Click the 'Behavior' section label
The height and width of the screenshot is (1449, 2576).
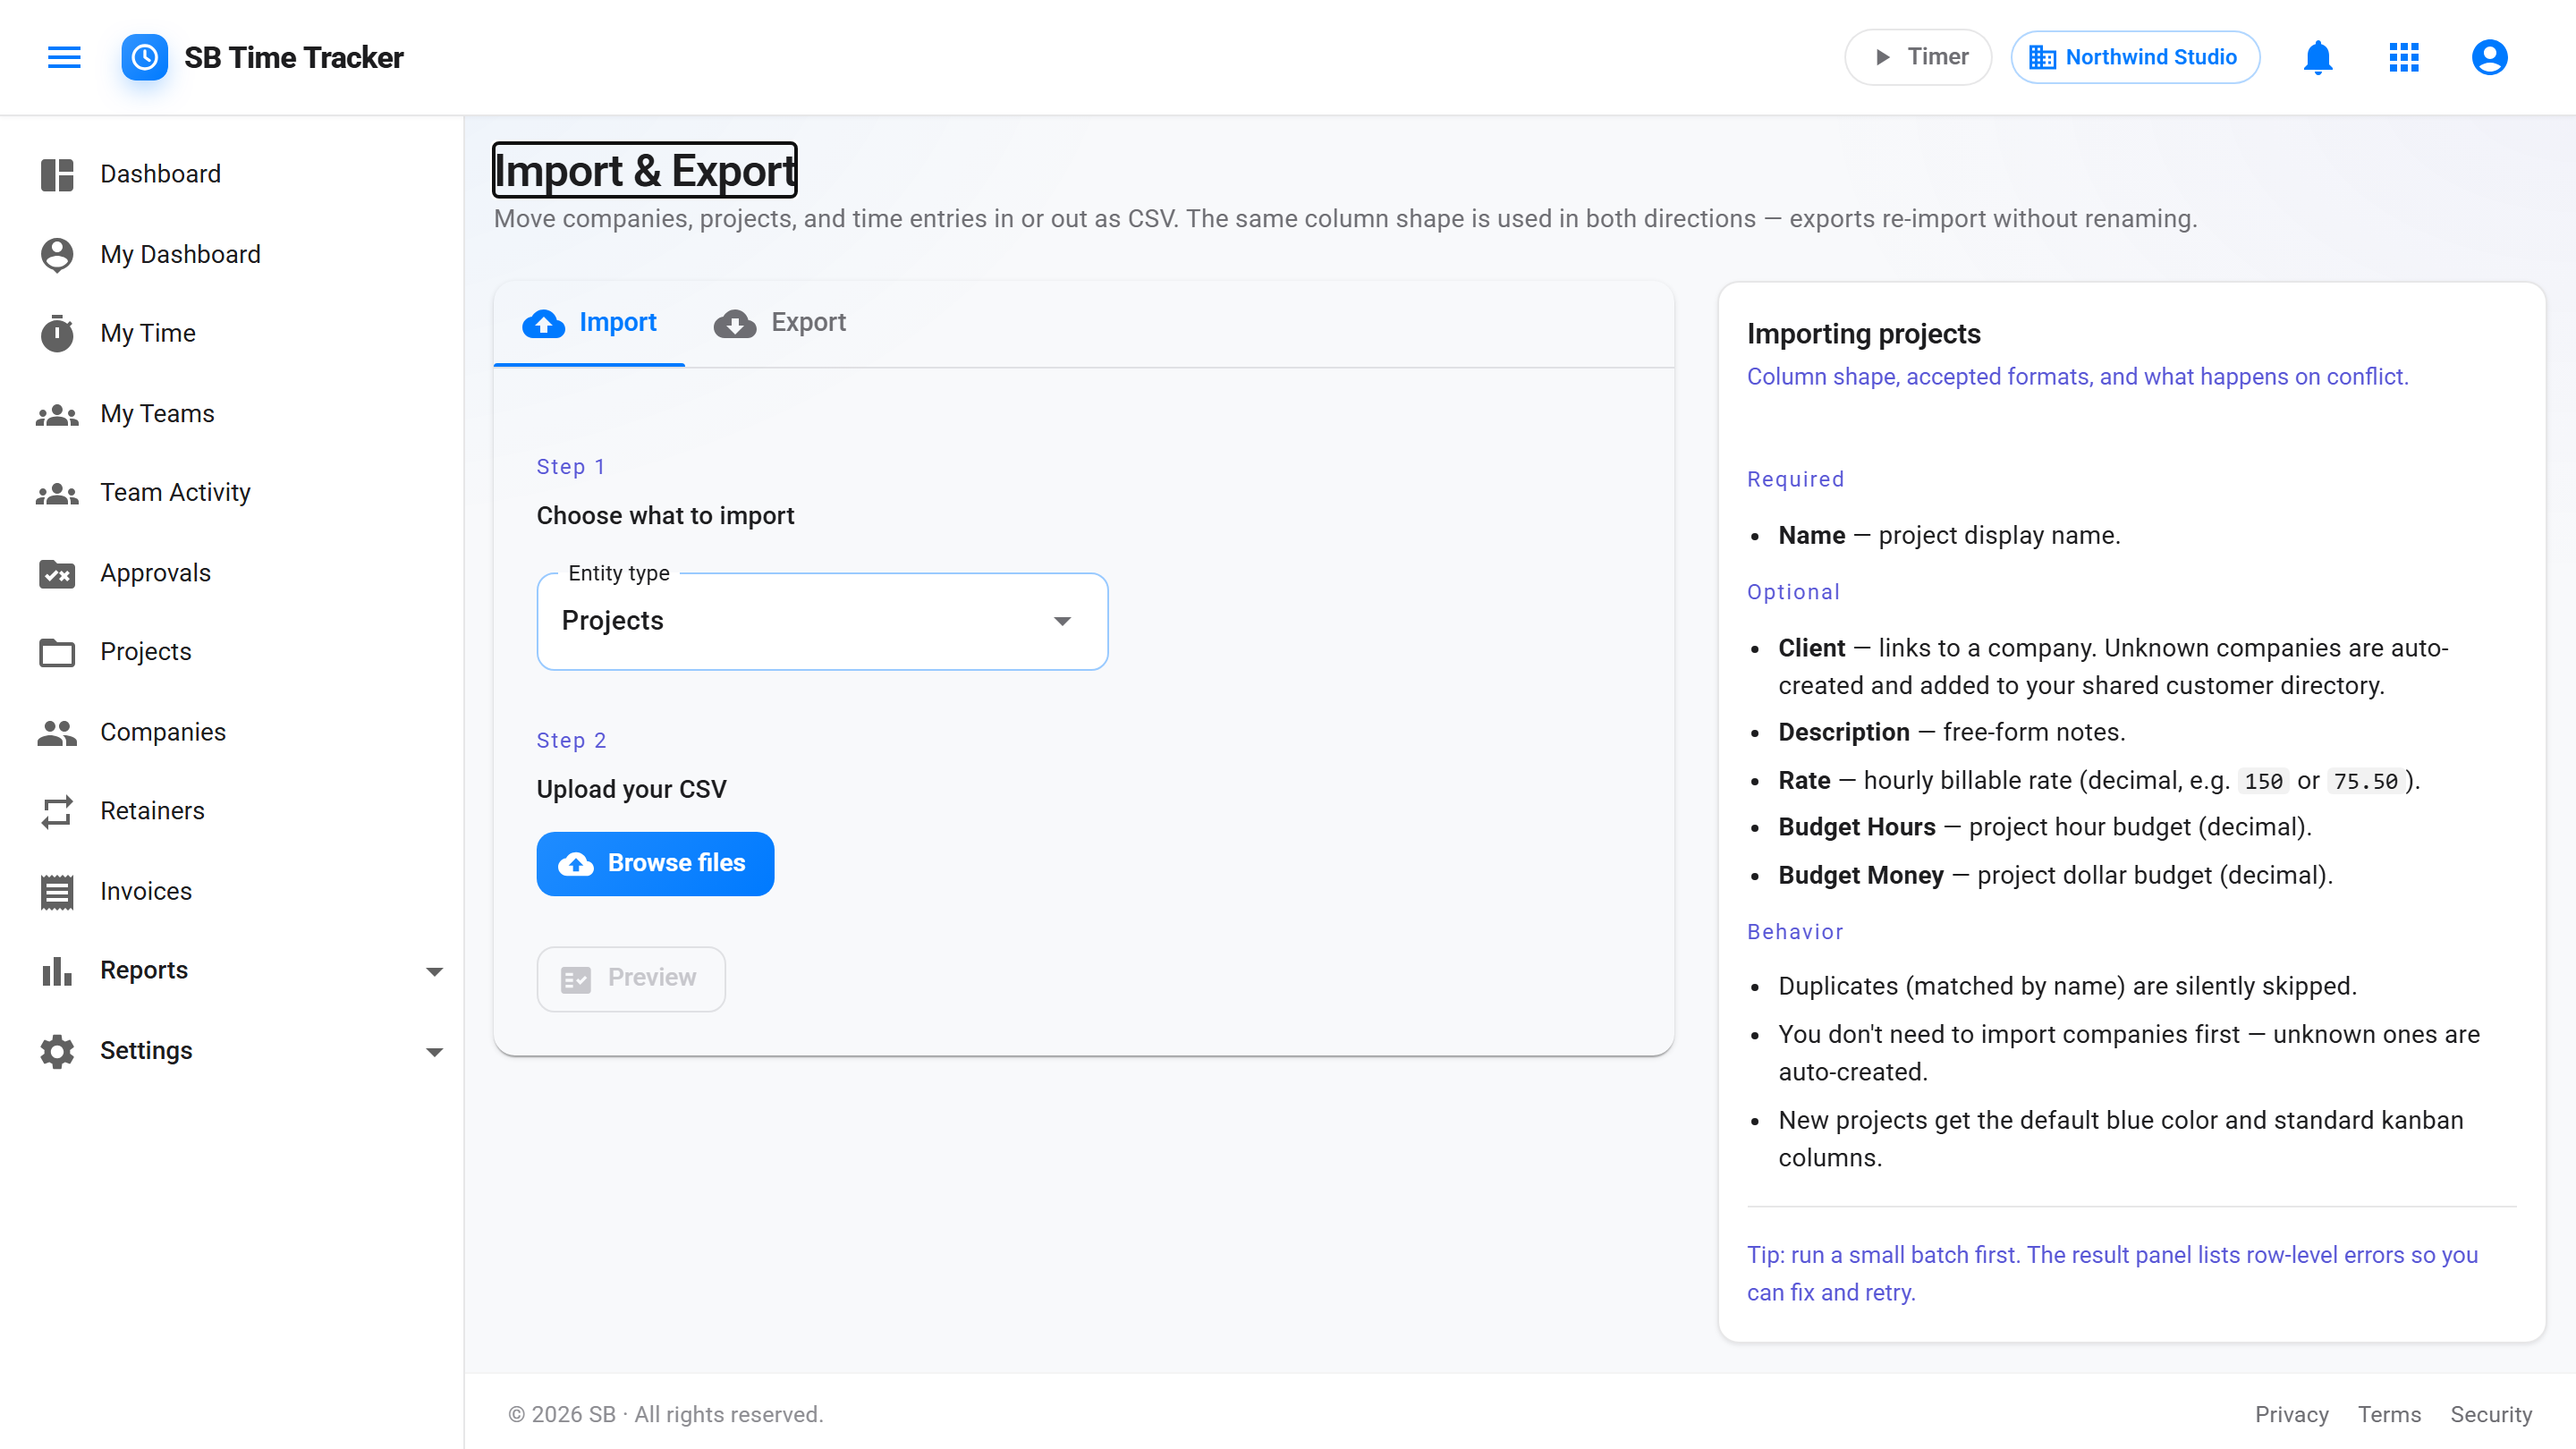click(1794, 932)
